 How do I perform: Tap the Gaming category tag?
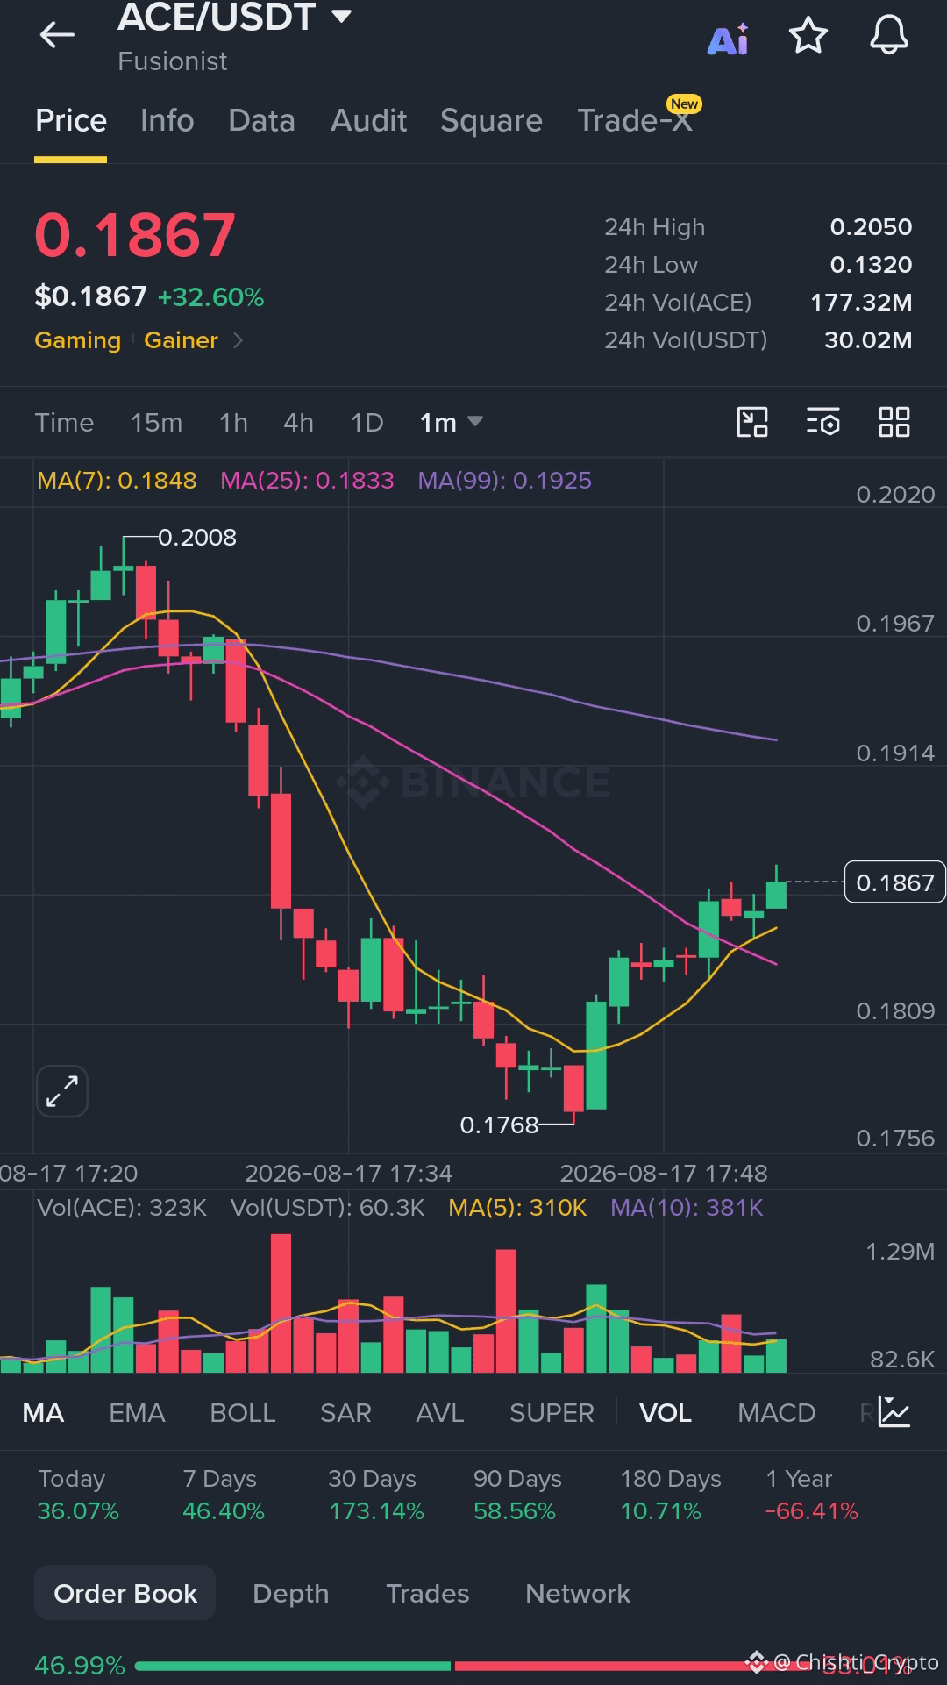[77, 340]
